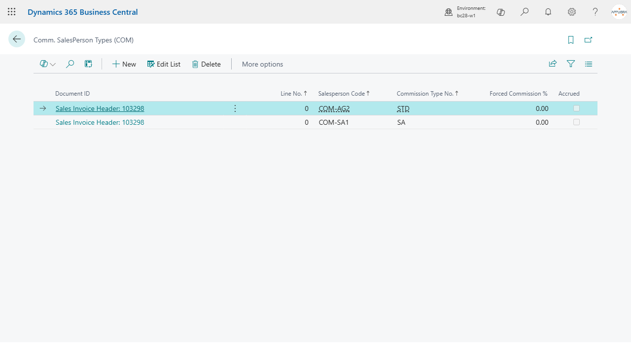Sort by the Salesperson Code column header
The height and width of the screenshot is (355, 631).
click(x=344, y=94)
